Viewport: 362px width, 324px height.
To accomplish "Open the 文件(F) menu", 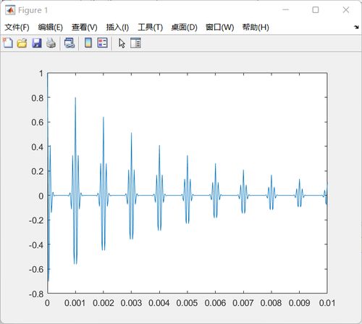I will click(17, 28).
